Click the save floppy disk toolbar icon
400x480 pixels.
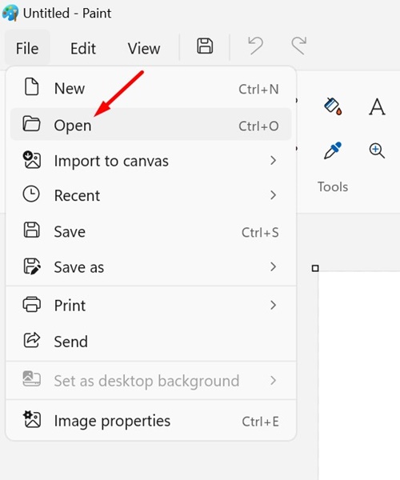click(205, 46)
